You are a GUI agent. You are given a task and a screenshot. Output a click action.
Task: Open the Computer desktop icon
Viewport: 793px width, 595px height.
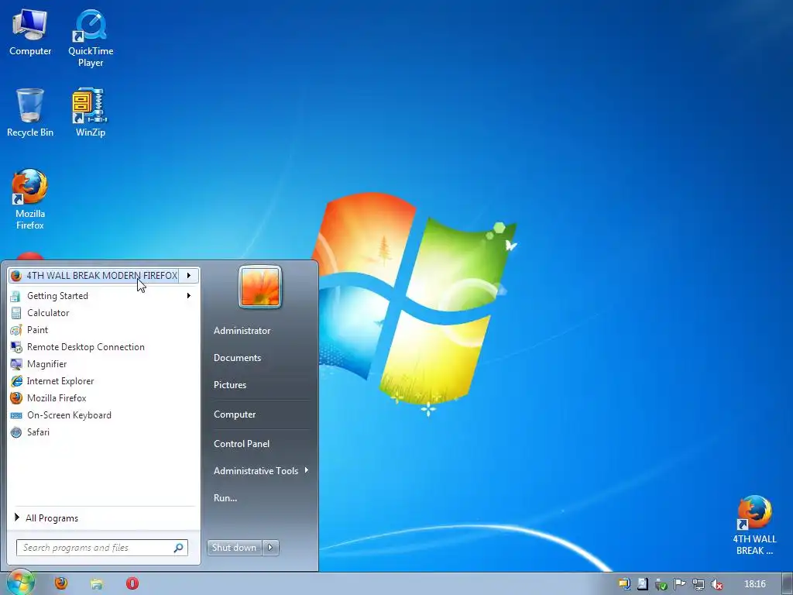click(x=30, y=33)
